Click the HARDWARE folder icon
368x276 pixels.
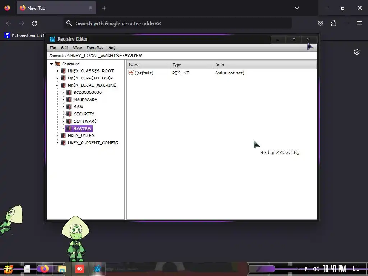coord(69,100)
